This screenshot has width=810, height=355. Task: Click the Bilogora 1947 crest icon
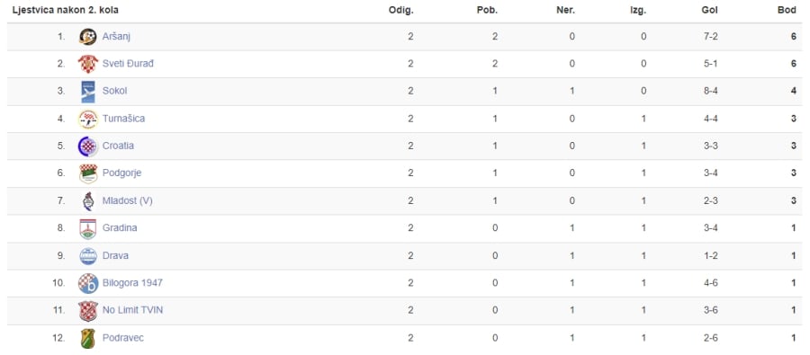88,283
